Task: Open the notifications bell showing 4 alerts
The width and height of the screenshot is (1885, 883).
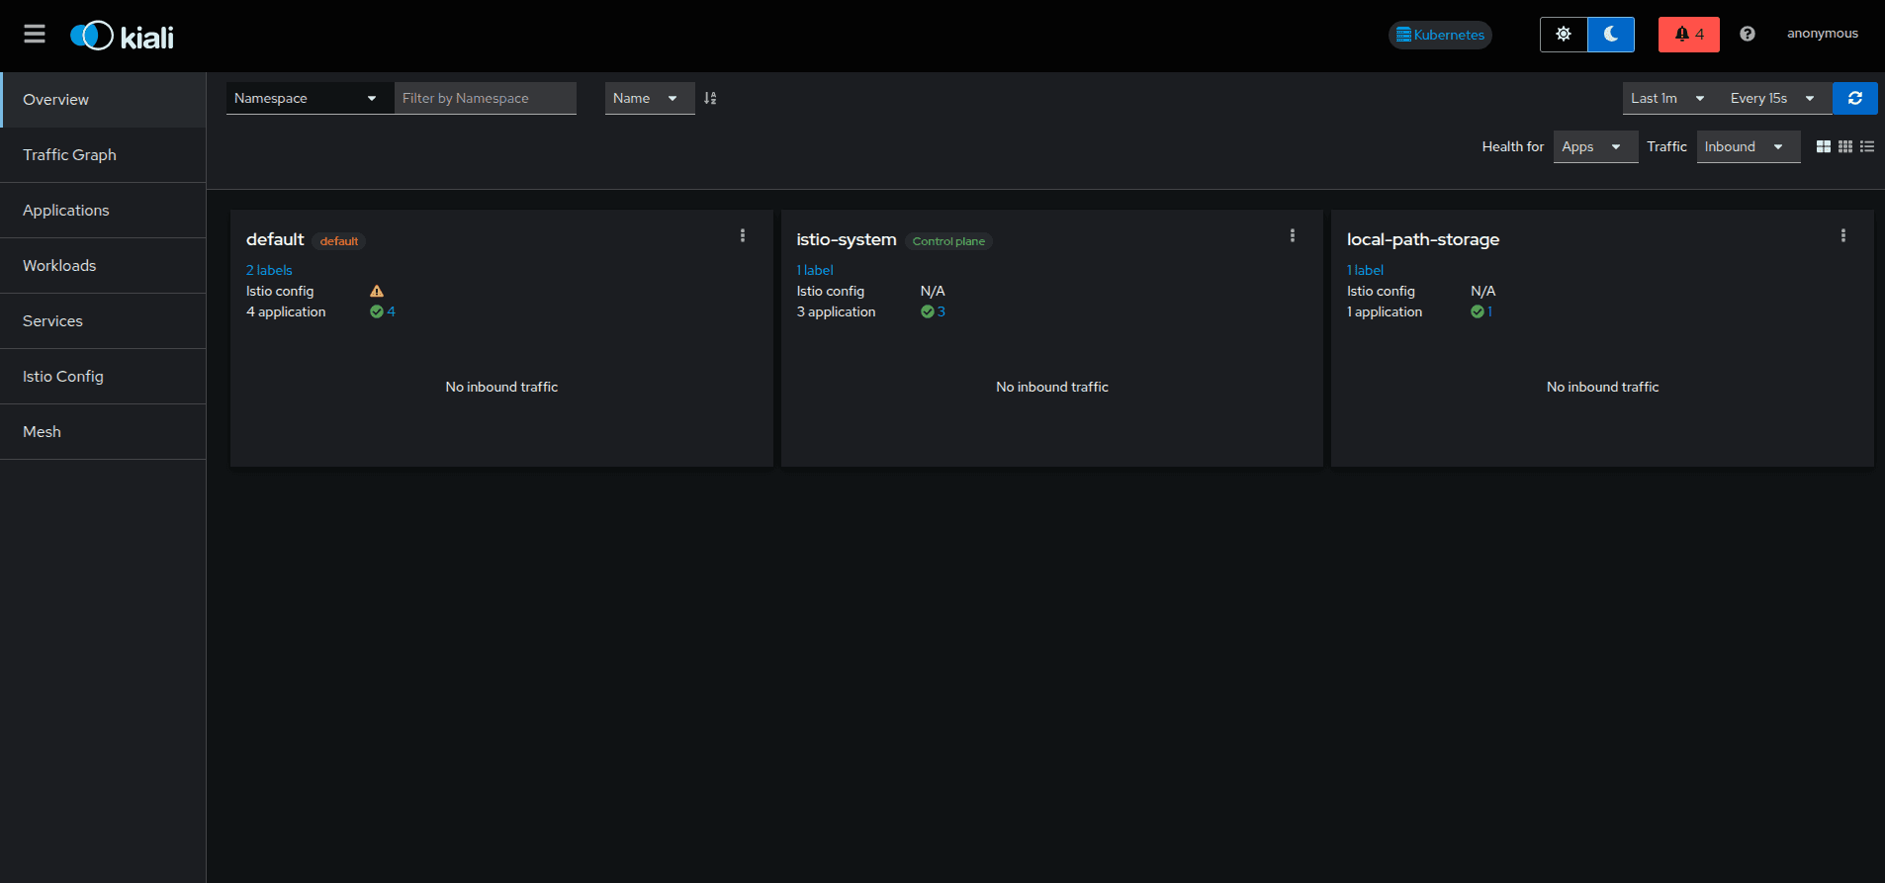Action: click(1688, 35)
